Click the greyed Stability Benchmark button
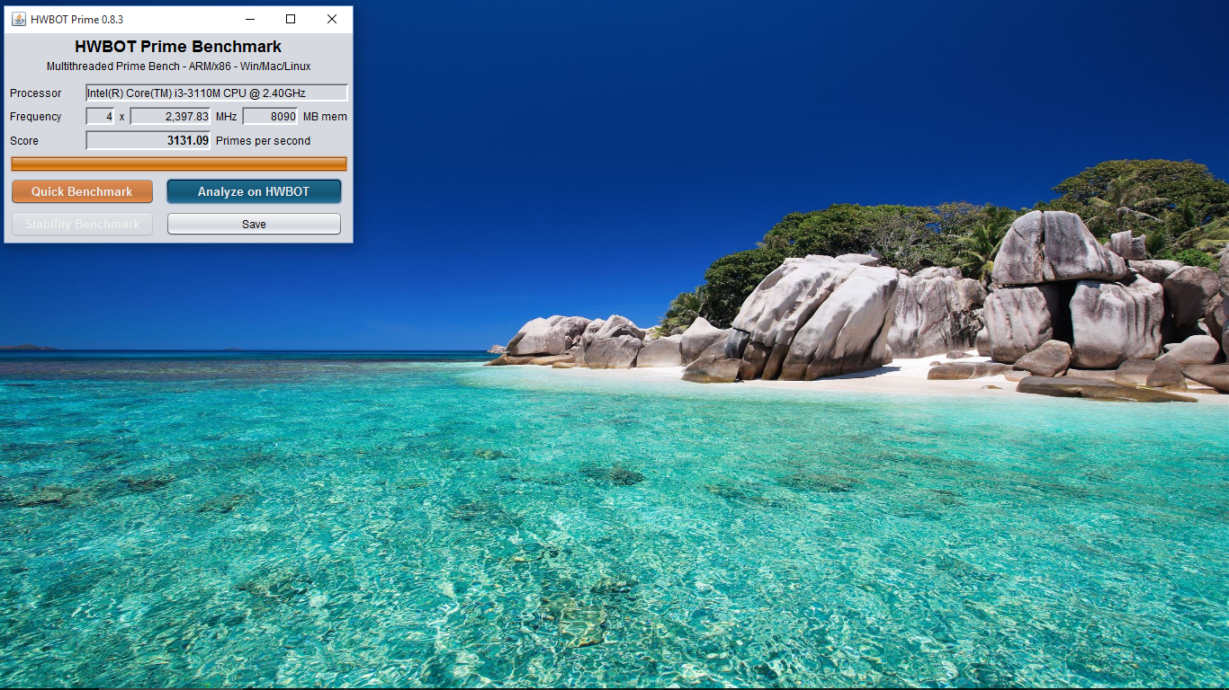This screenshot has height=690, width=1229. point(82,224)
